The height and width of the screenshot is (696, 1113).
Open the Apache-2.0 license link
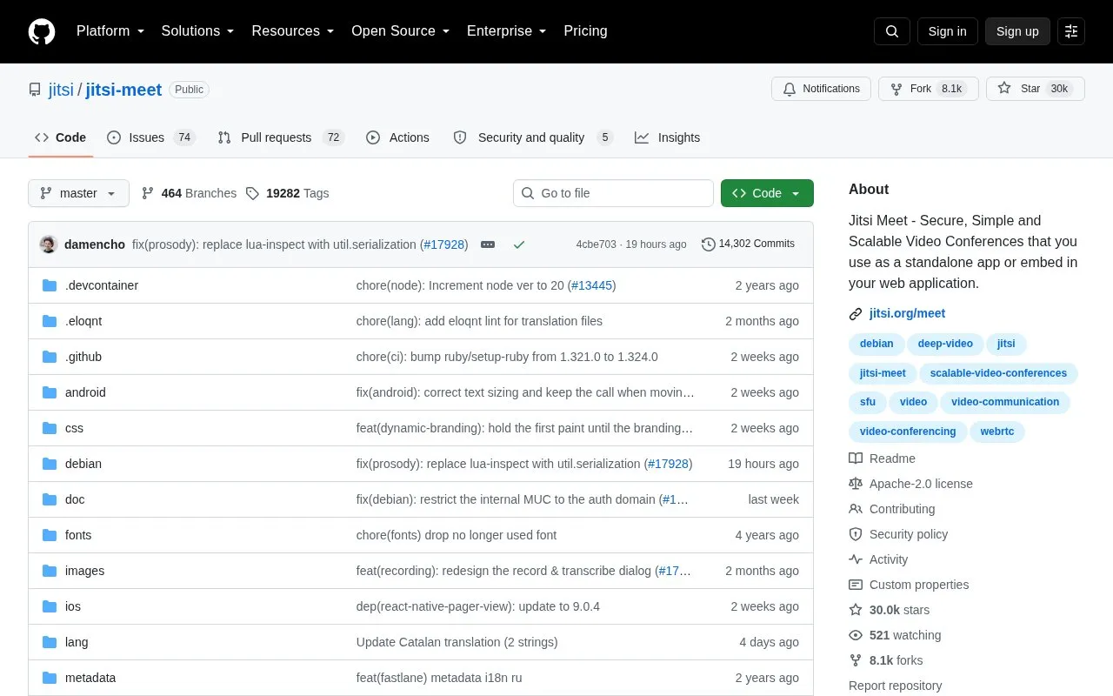click(x=910, y=484)
